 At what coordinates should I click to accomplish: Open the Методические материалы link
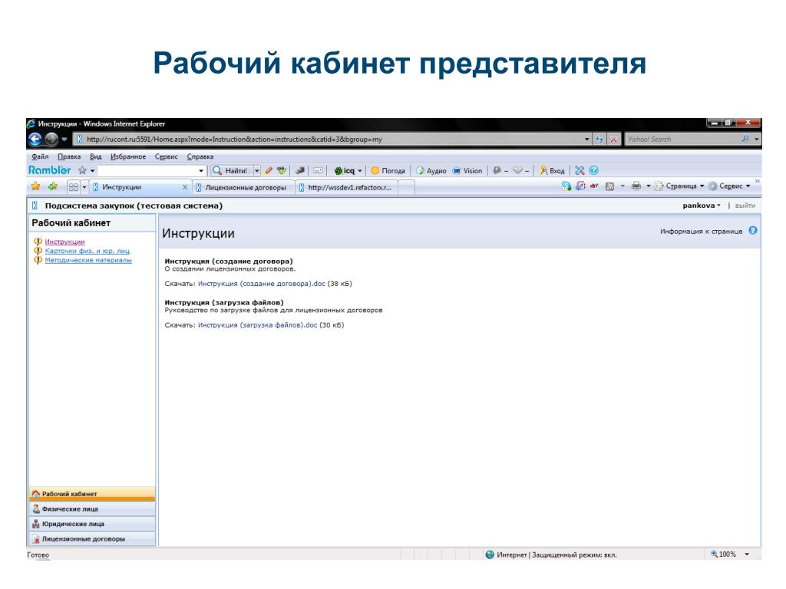(88, 260)
